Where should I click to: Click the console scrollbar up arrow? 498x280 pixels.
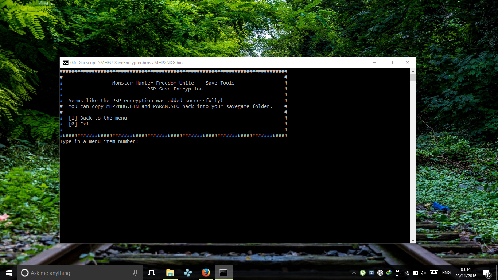click(413, 71)
